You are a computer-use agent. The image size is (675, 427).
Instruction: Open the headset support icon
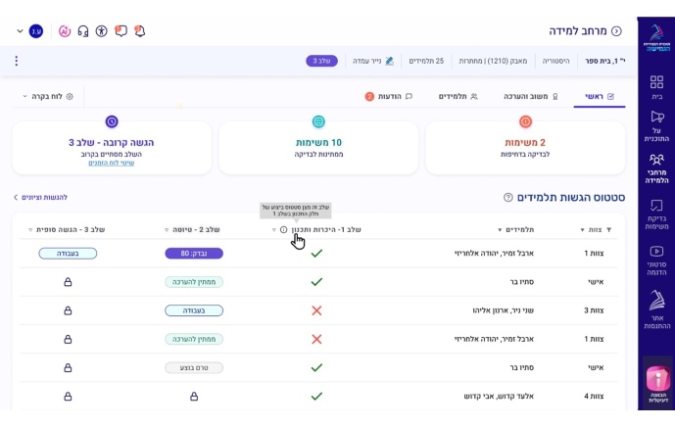[83, 31]
